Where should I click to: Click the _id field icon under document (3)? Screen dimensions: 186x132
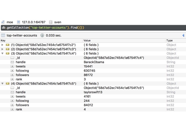[12, 58]
